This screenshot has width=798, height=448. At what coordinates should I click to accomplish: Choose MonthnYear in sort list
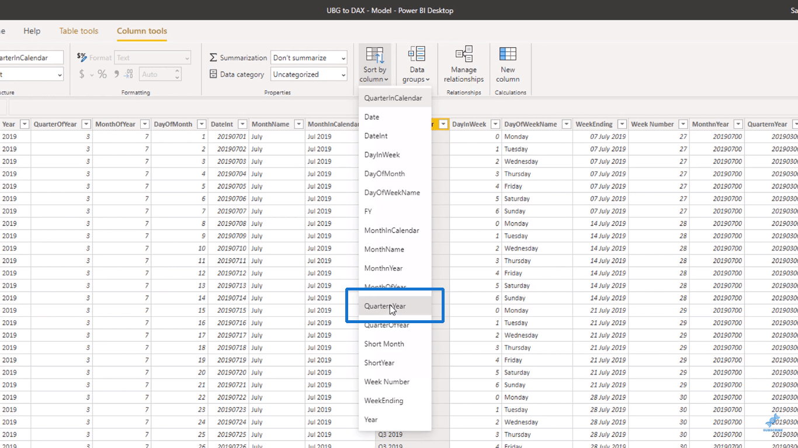pyautogui.click(x=395, y=268)
